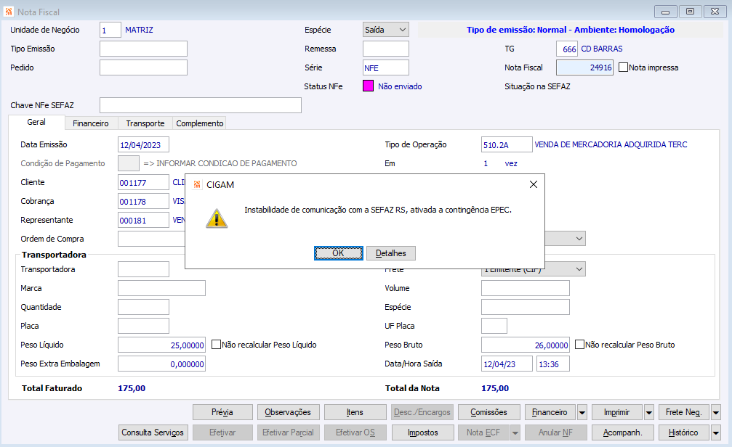Switch to the Geral tab
732x447 pixels.
36,122
